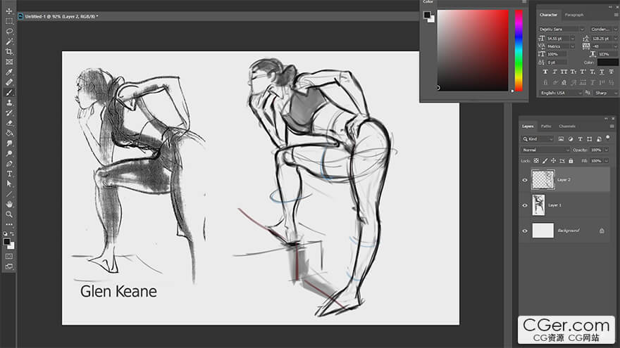Toggle Quick Mask mode

pyautogui.click(x=9, y=257)
